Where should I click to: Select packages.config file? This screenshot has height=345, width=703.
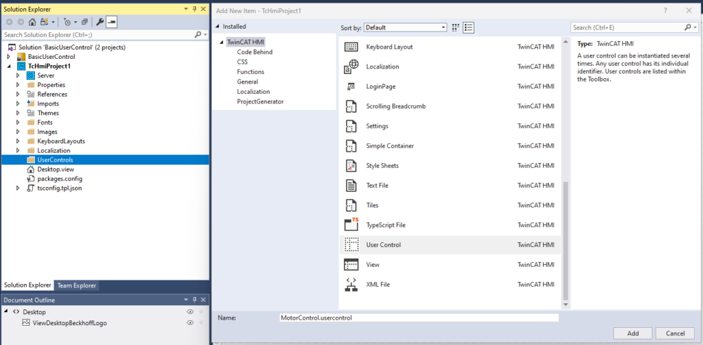point(60,179)
